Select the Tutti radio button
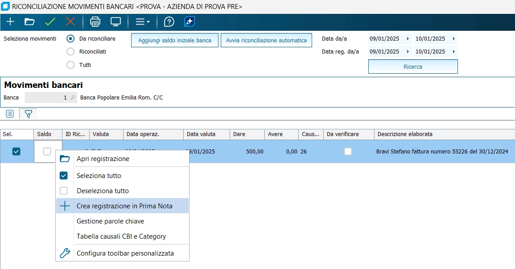This screenshot has width=515, height=269. click(70, 65)
